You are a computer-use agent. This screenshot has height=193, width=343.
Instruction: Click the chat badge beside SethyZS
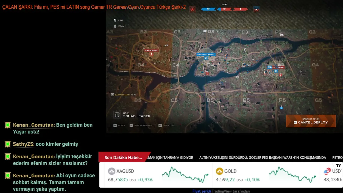click(x=8, y=144)
